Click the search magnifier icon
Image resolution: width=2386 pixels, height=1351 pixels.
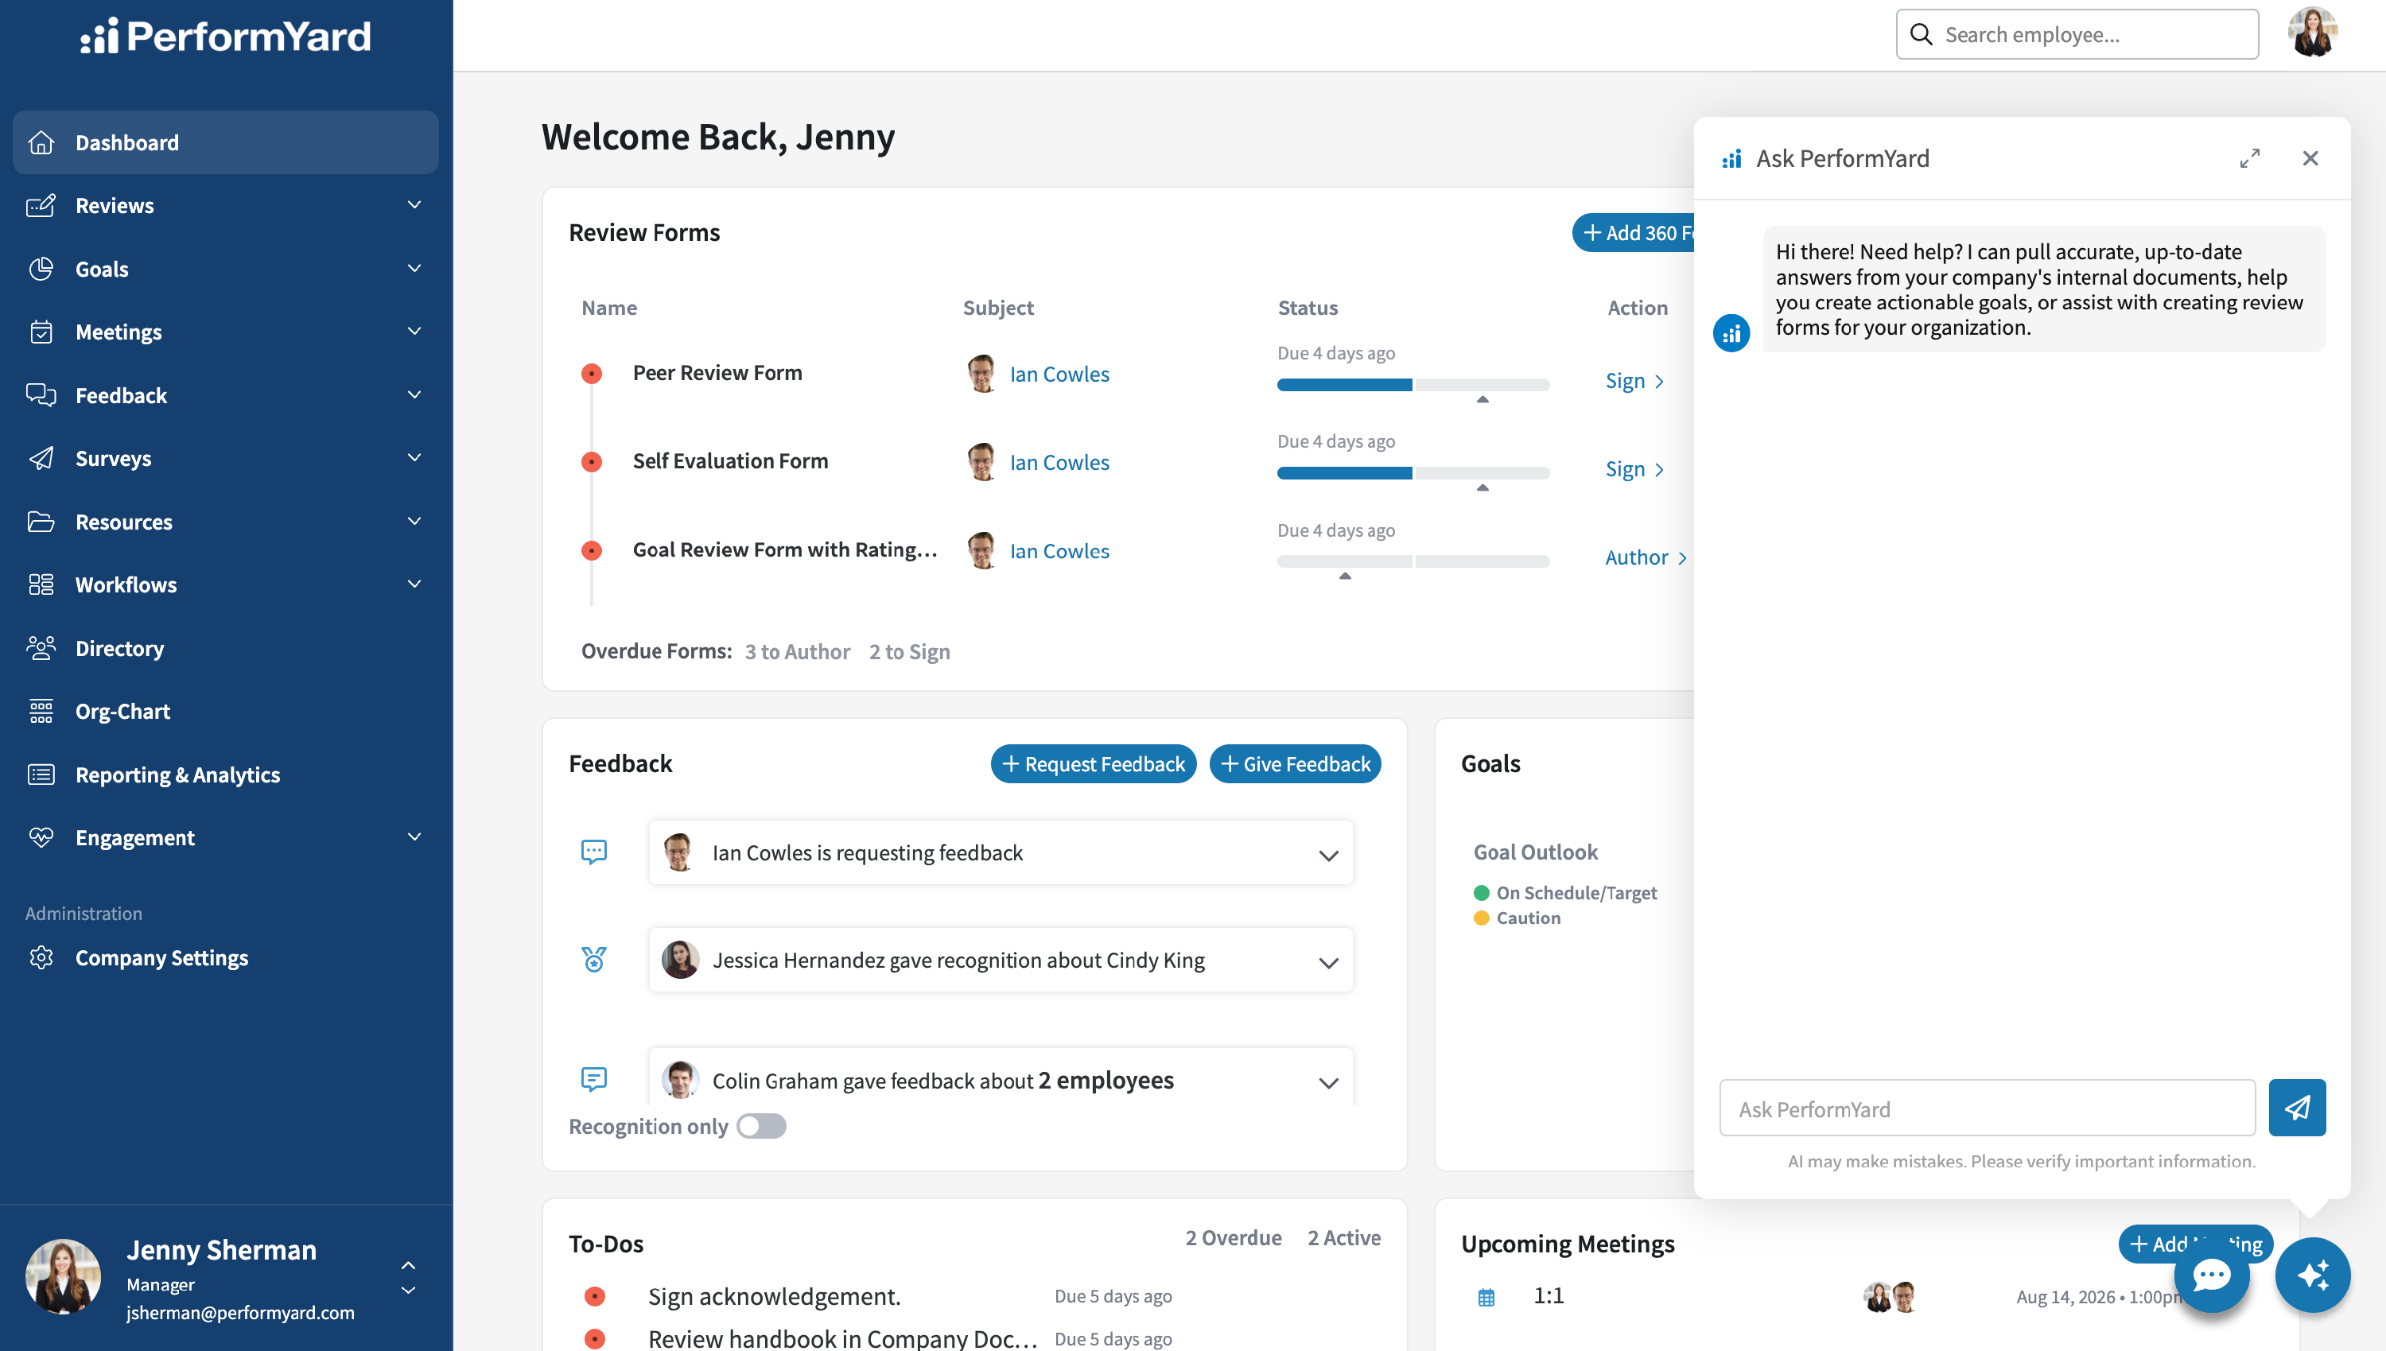coord(1921,34)
